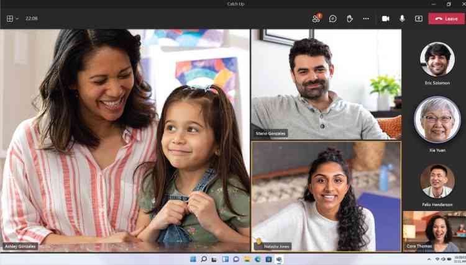Open File Explorer from taskbar
This screenshot has height=265, width=466.
pyautogui.click(x=247, y=259)
